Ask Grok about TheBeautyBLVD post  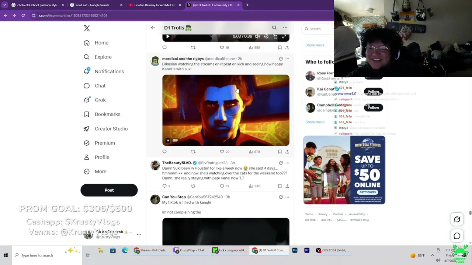(281, 163)
